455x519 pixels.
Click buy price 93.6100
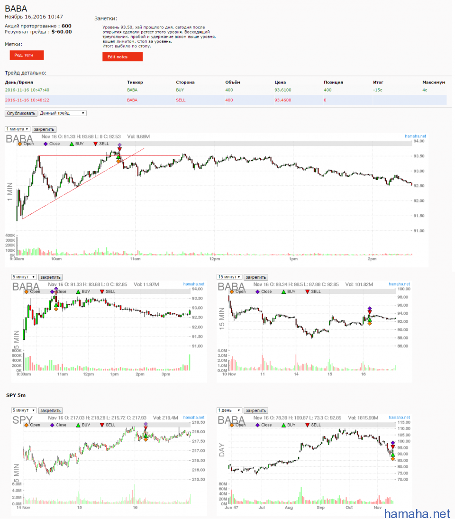click(283, 90)
